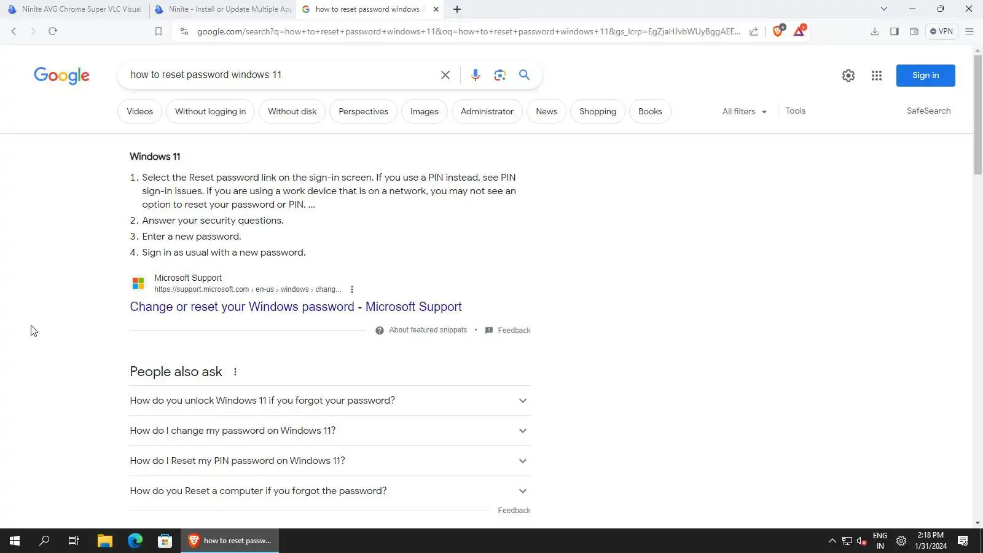The height and width of the screenshot is (553, 983).
Task: Open the tab search dropdown arrow
Action: (x=883, y=9)
